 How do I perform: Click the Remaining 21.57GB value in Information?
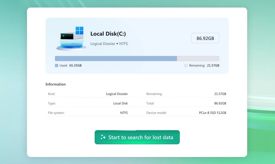220,94
